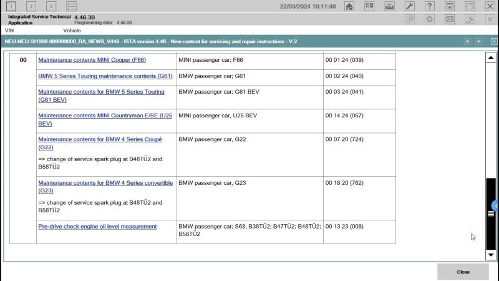Click the collapse panel icon

450,6
